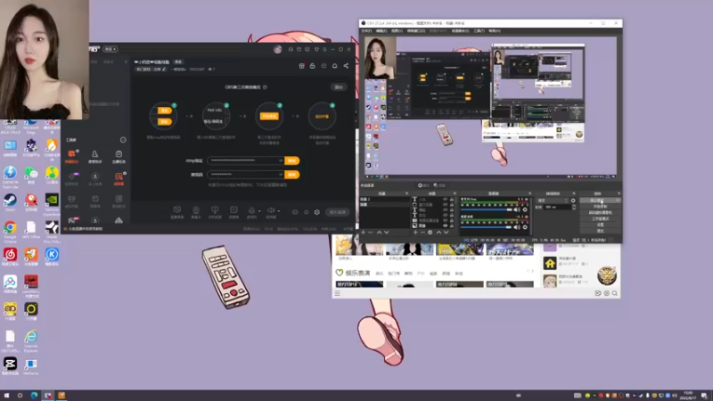Click the shirt-shaped skin icon in title bar

tap(316, 49)
